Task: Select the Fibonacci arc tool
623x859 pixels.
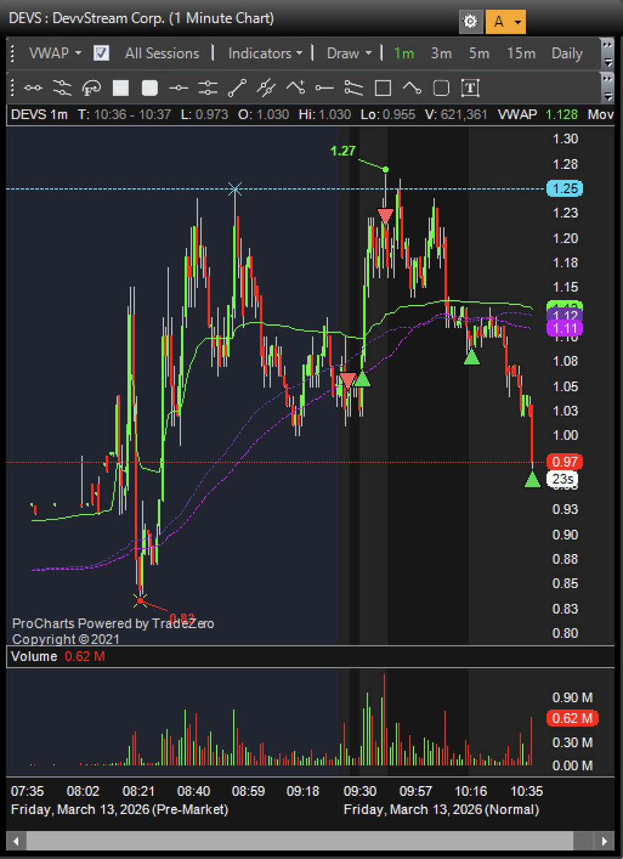Action: tap(92, 88)
